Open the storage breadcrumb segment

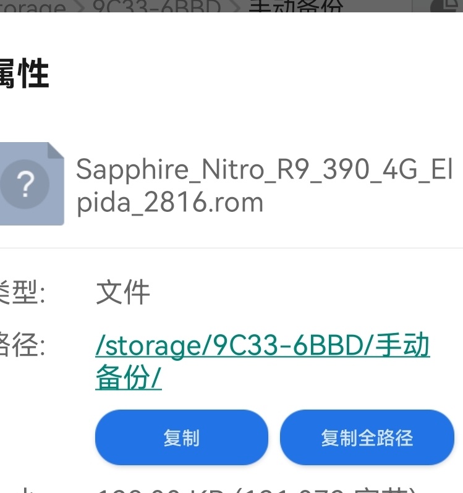coord(32,7)
